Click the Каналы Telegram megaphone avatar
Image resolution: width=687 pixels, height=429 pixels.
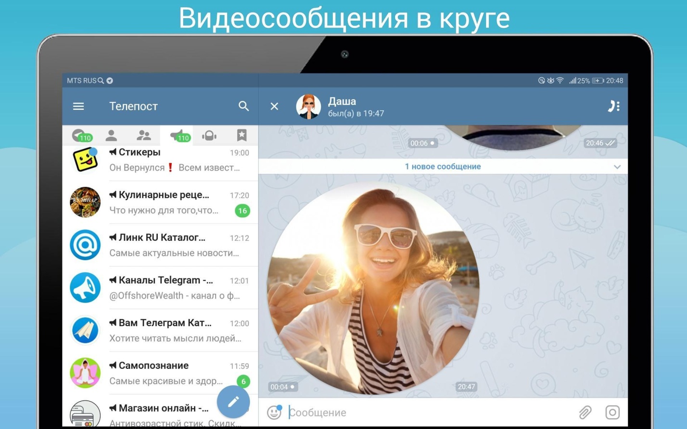click(85, 288)
